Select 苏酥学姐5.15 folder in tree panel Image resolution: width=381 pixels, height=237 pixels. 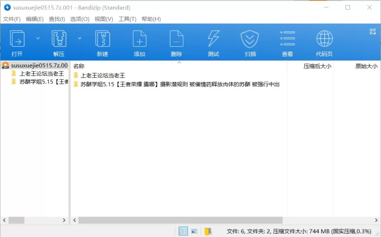(40, 82)
